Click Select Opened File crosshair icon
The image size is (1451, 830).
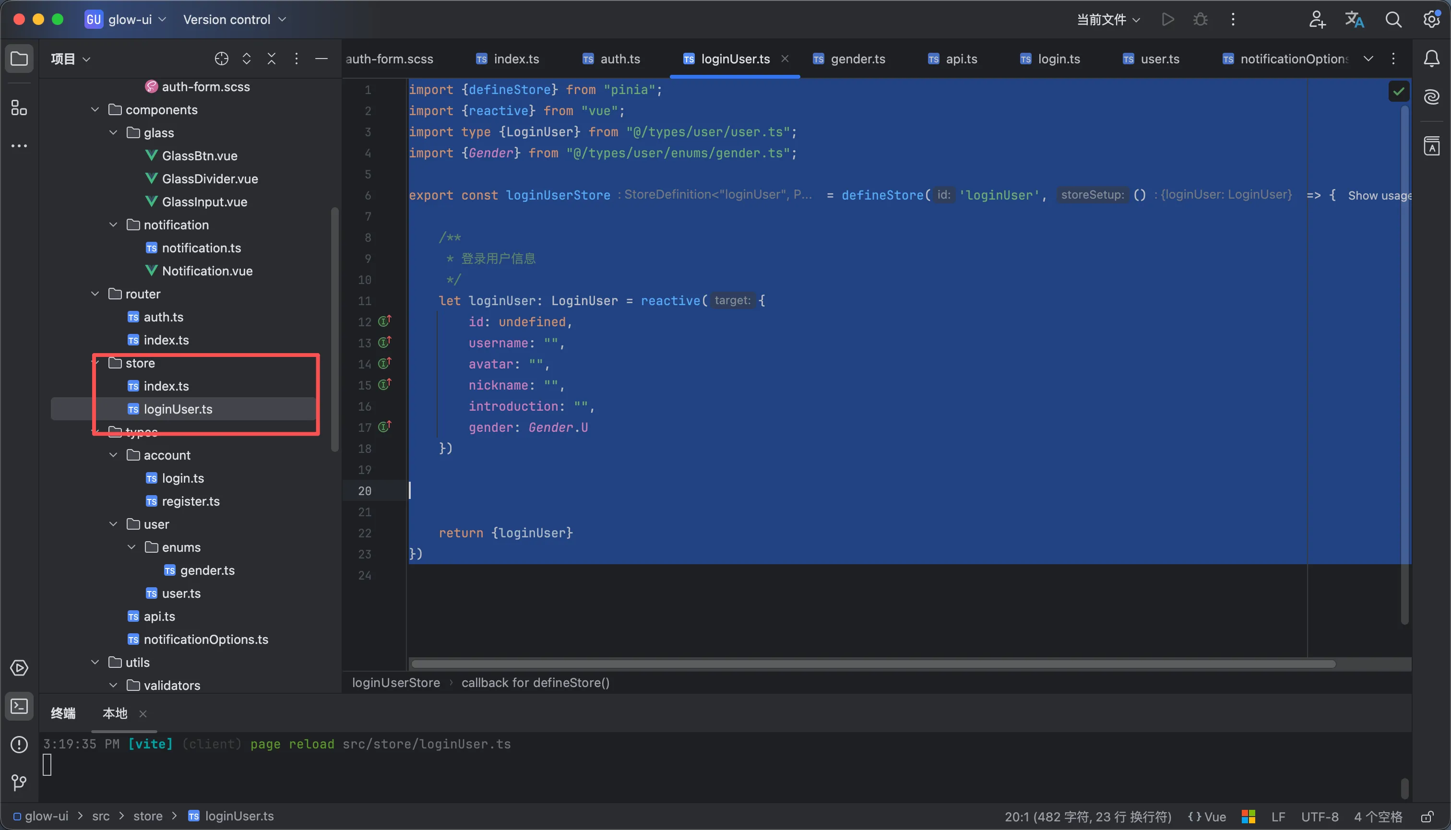coord(221,59)
